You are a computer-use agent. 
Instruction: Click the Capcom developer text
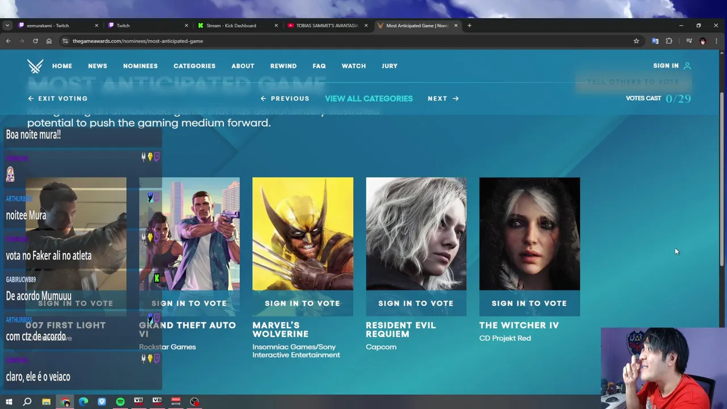(x=381, y=347)
